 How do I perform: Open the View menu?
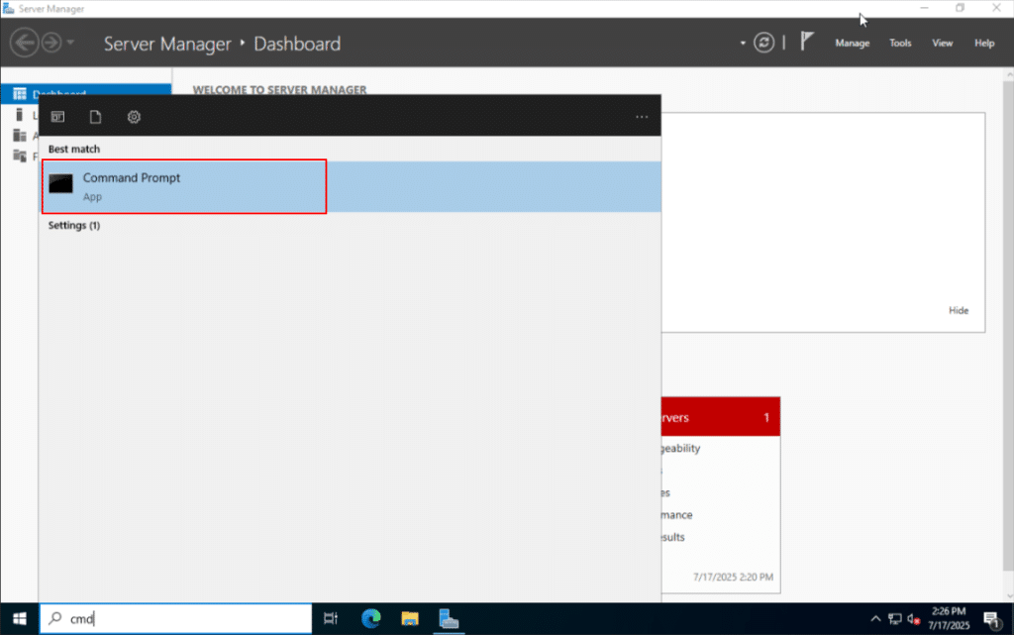pos(943,44)
